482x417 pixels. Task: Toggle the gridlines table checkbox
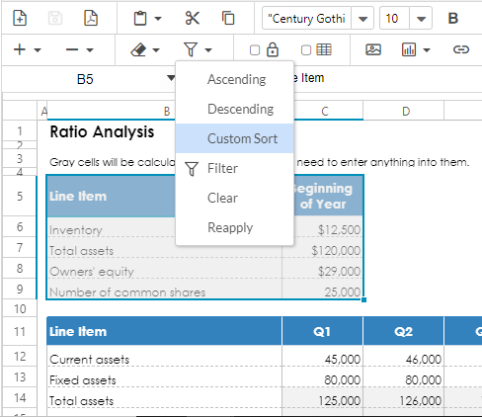click(306, 50)
